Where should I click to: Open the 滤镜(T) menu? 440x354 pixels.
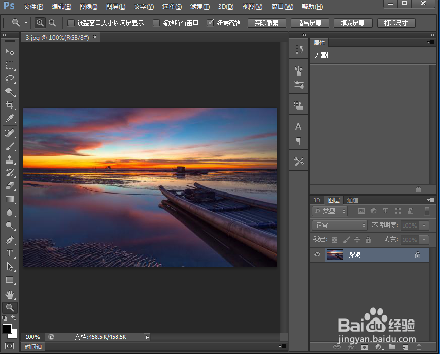tap(200, 7)
